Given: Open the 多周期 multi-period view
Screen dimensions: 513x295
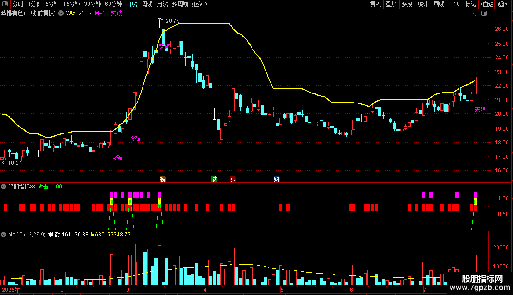Looking at the screenshot, I should [x=180, y=4].
